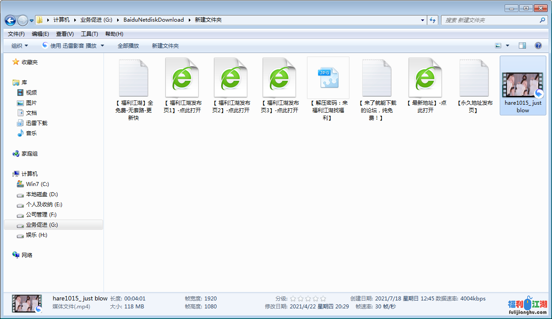Click the 全部播放 button
The image size is (552, 319).
click(x=128, y=46)
